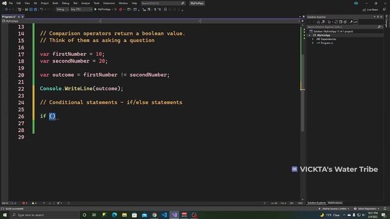Viewport: 390px width, 219px height.
Task: Click the bookmark toolbar icon
Action: (x=165, y=10)
